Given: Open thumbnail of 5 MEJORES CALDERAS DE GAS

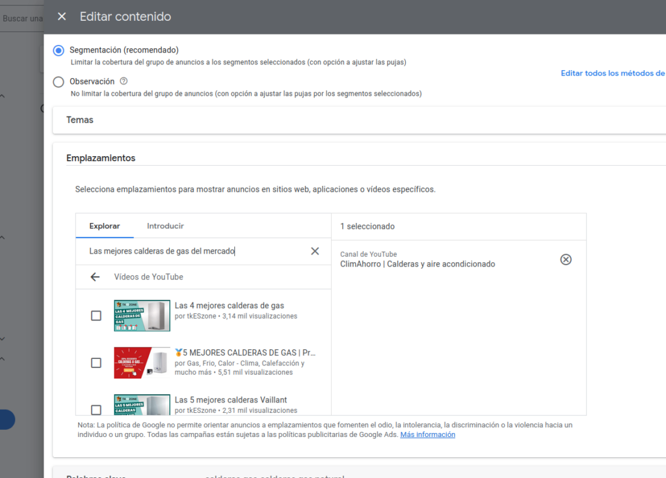Looking at the screenshot, I should (x=142, y=363).
